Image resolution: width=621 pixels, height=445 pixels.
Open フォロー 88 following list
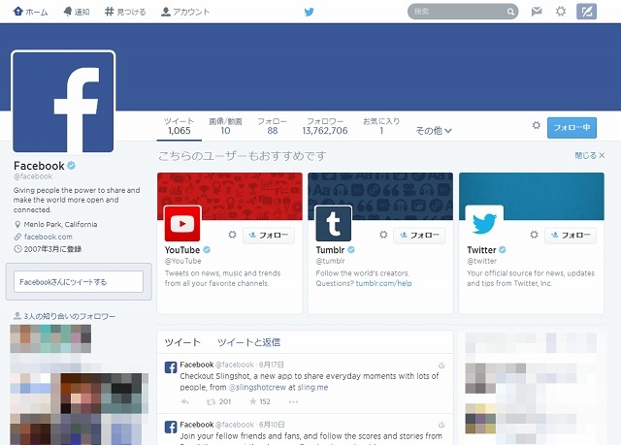(x=272, y=126)
